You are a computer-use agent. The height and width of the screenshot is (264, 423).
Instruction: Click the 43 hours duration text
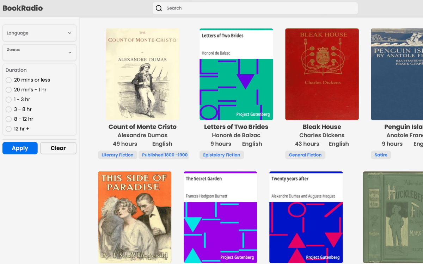point(307,144)
